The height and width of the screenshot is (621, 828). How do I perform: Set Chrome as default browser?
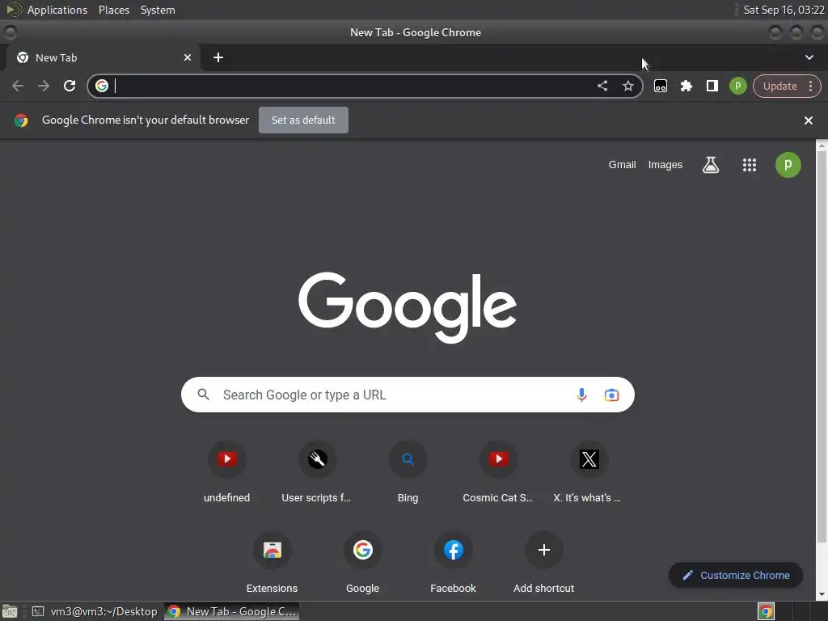tap(304, 120)
